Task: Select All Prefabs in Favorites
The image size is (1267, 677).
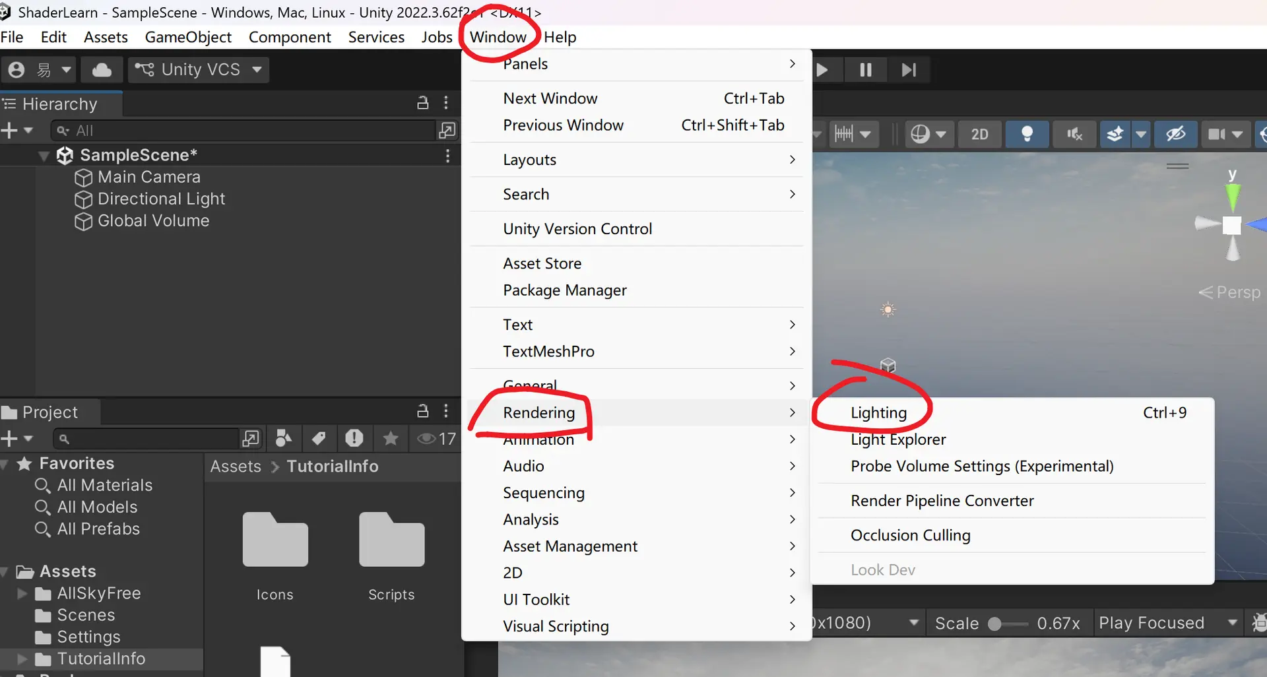Action: pos(98,529)
